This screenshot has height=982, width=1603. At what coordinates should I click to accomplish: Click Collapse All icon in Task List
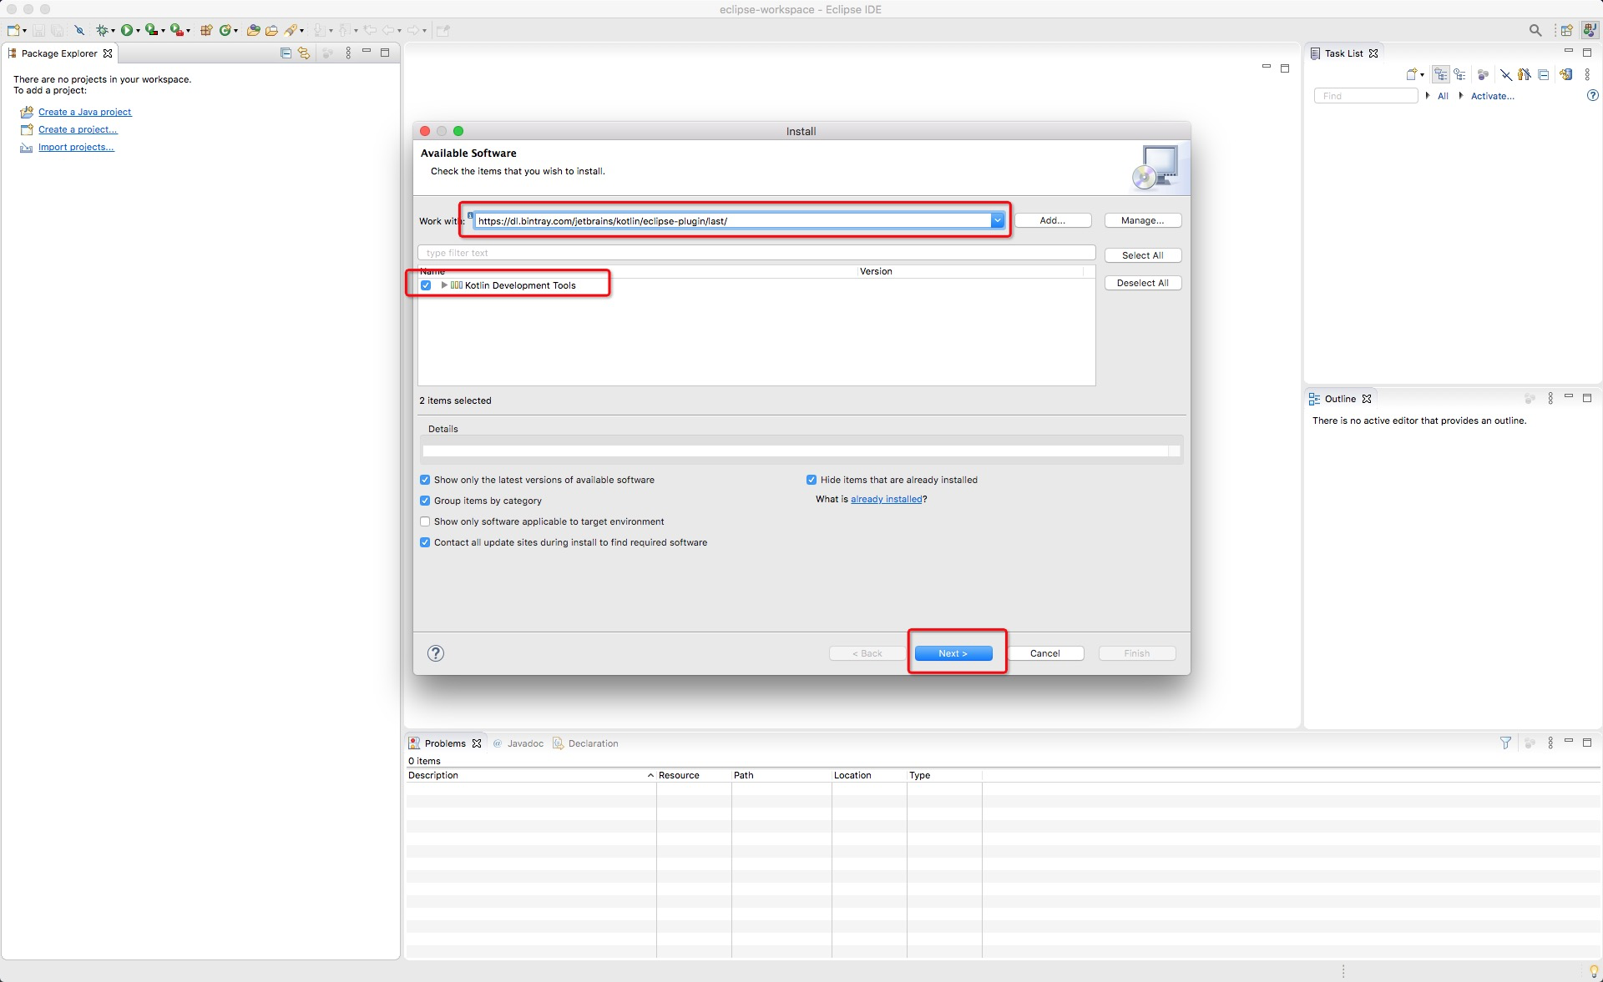point(1544,75)
